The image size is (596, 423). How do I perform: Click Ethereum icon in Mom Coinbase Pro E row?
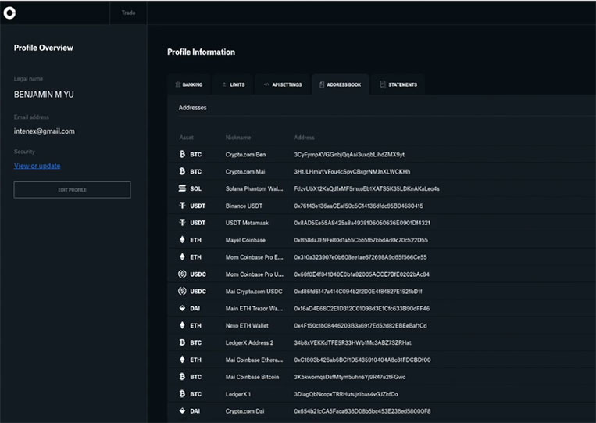click(x=182, y=256)
